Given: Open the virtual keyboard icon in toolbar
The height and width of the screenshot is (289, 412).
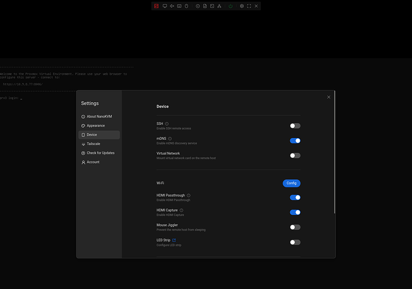Looking at the screenshot, I should (x=179, y=6).
